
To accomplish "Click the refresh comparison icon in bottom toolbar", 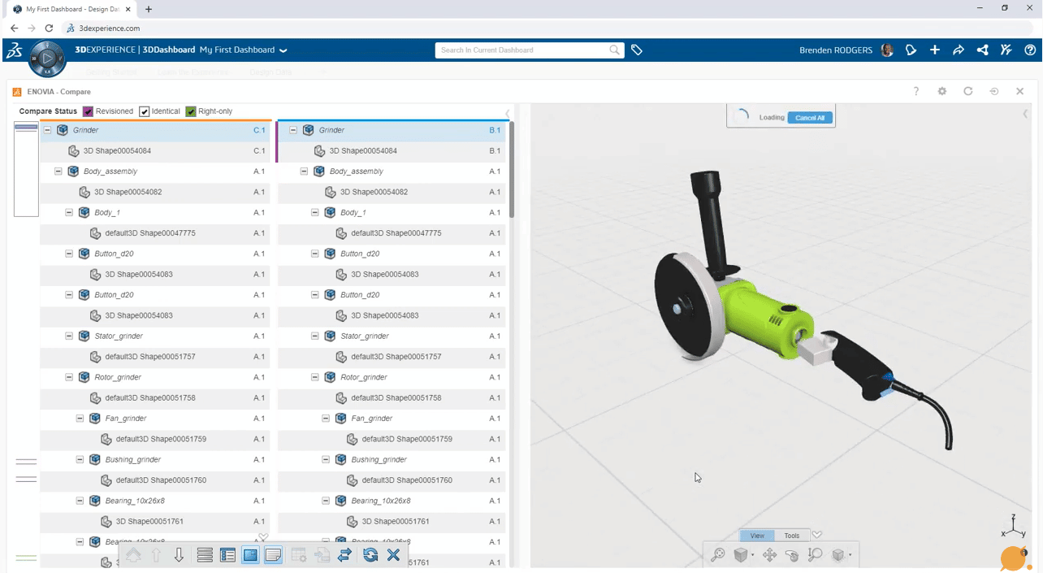I will [370, 555].
